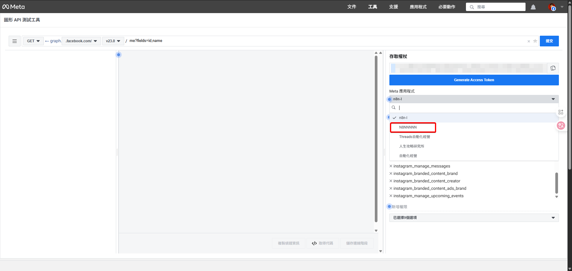
Task: Clear the query with the X icon
Action: 529,41
